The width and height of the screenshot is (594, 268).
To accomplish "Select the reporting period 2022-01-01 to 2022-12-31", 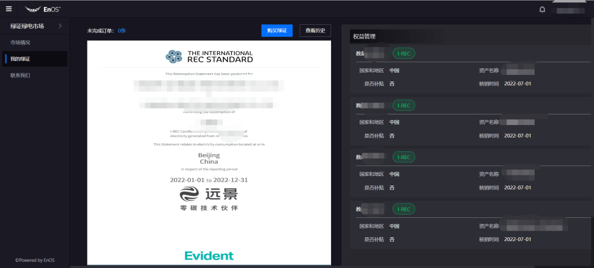I will pyautogui.click(x=209, y=180).
